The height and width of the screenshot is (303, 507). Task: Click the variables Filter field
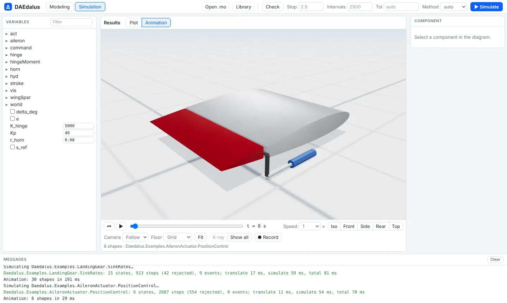pyautogui.click(x=71, y=22)
